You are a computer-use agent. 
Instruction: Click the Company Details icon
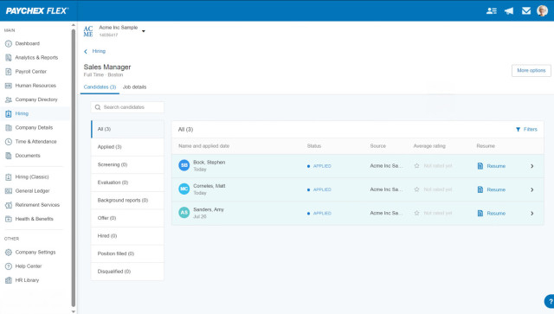[9, 128]
